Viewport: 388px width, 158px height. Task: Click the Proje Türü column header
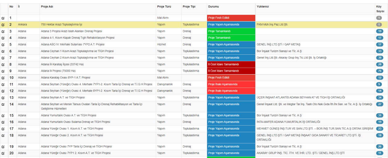pyautogui.click(x=164, y=6)
